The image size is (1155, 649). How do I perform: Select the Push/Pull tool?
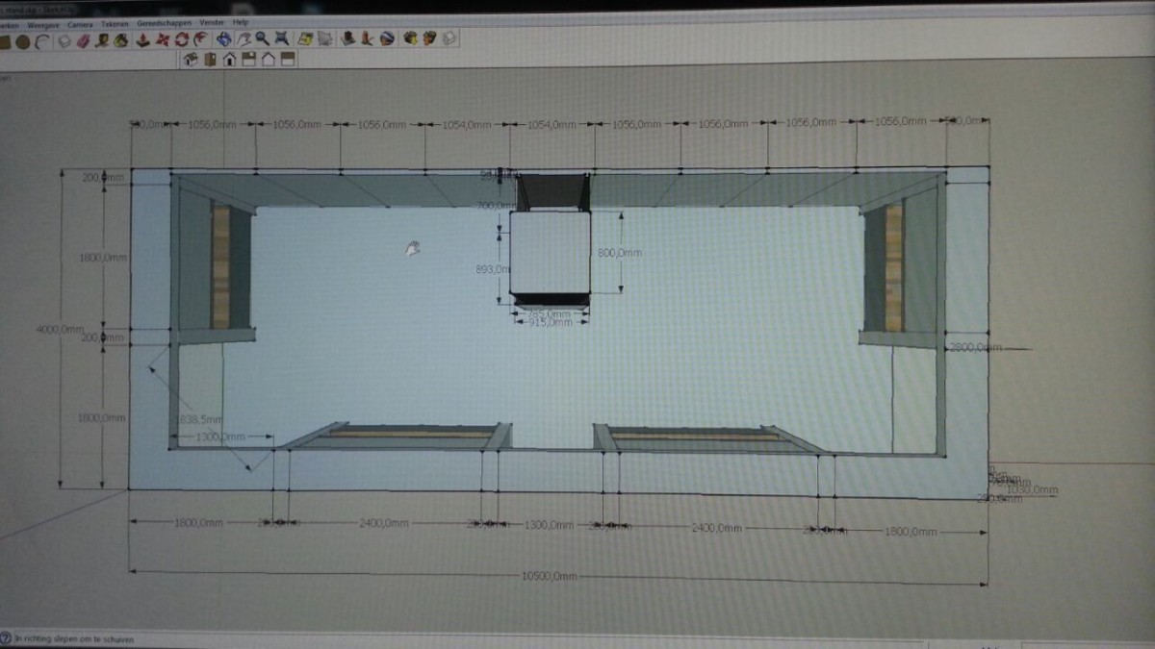(x=142, y=40)
